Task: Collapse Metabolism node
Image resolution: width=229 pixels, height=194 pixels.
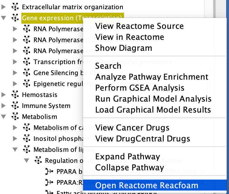Action: tap(3, 117)
